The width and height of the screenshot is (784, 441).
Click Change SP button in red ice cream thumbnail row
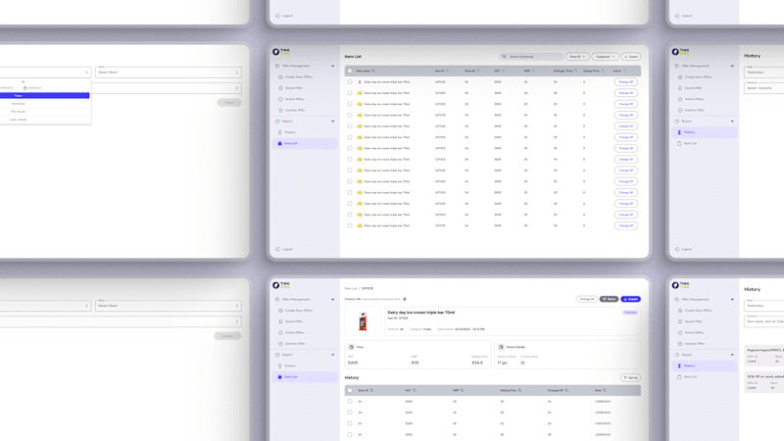(x=625, y=82)
